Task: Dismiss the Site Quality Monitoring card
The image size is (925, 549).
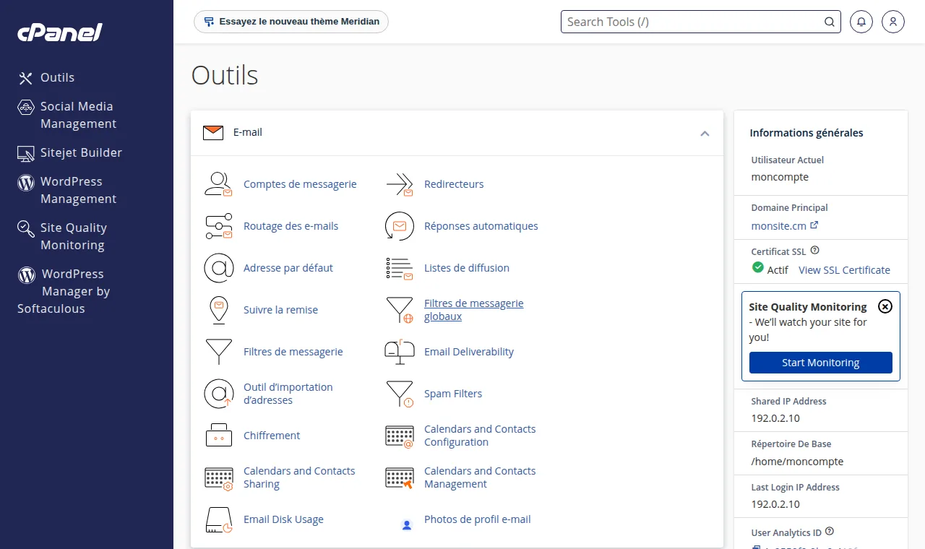Action: coord(885,306)
